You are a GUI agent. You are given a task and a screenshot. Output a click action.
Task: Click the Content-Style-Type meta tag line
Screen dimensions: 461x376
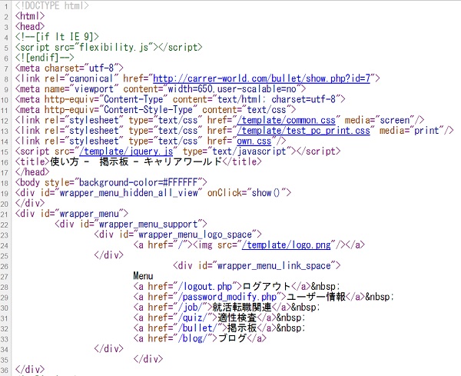coord(155,110)
